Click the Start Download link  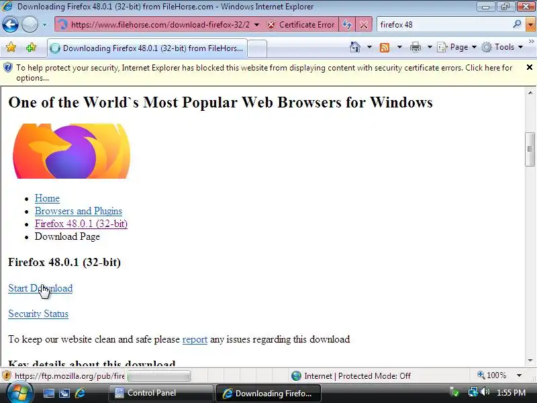pos(40,288)
